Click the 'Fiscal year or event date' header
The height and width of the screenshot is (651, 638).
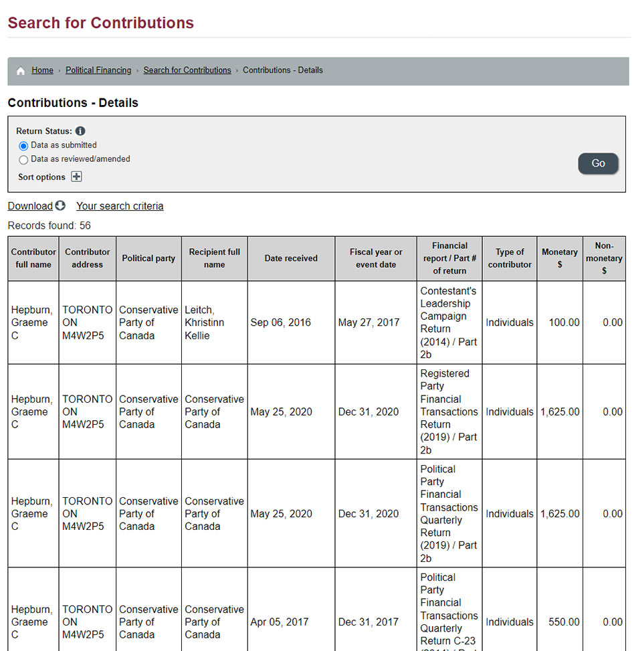click(x=376, y=258)
